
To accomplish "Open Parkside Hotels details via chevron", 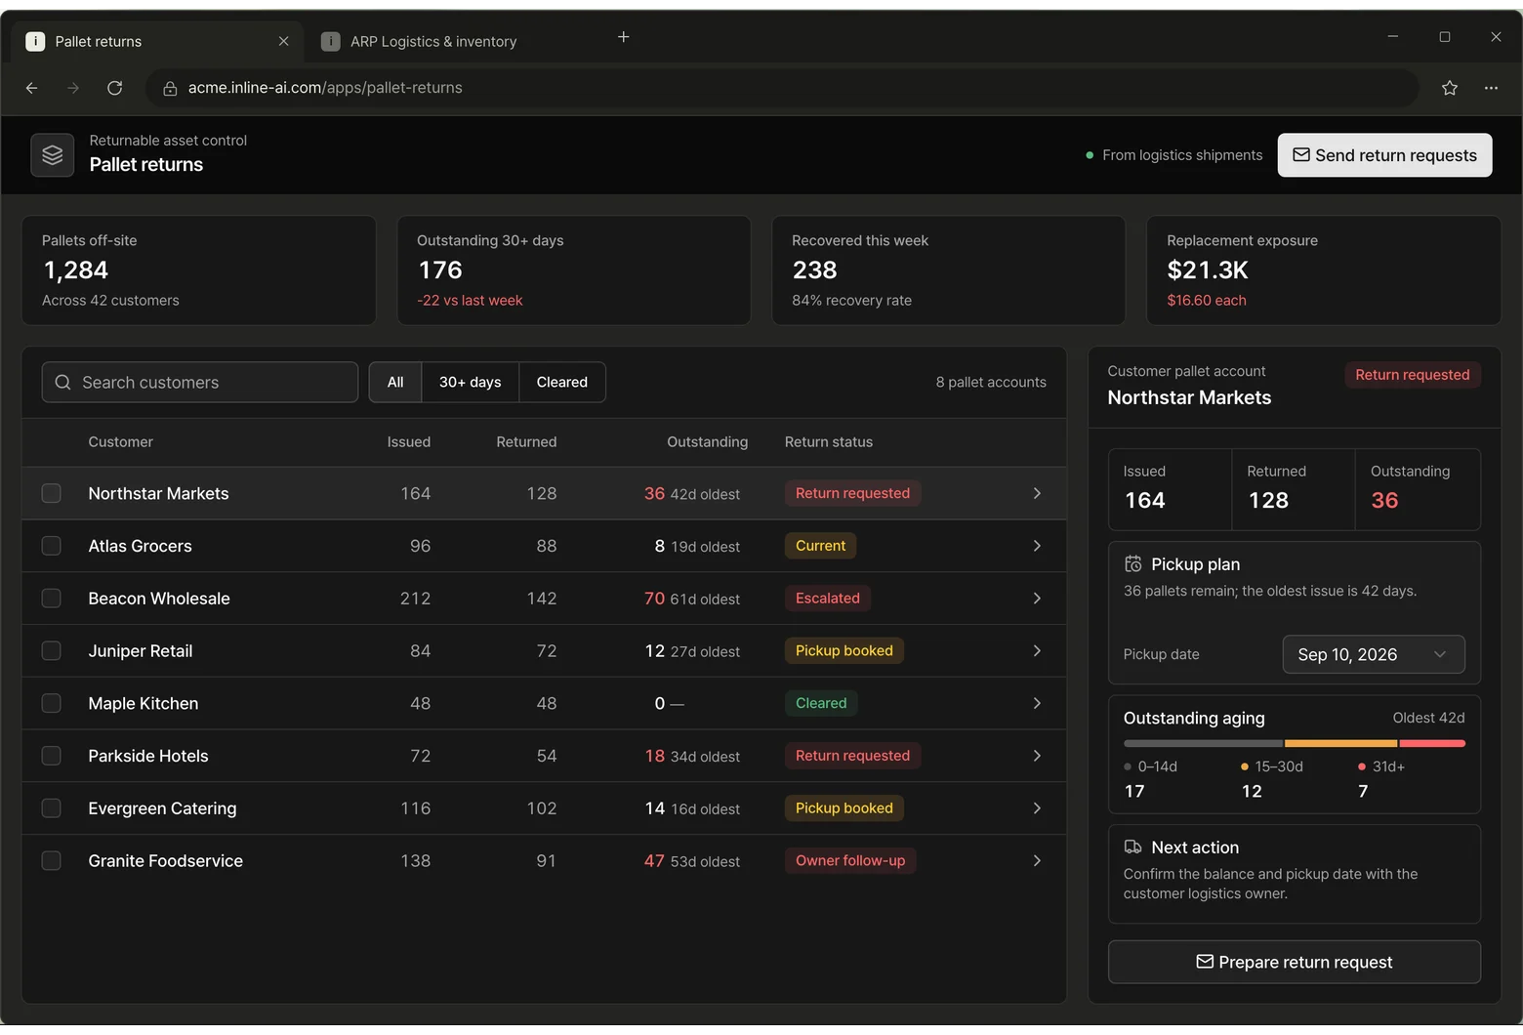I will (1037, 756).
